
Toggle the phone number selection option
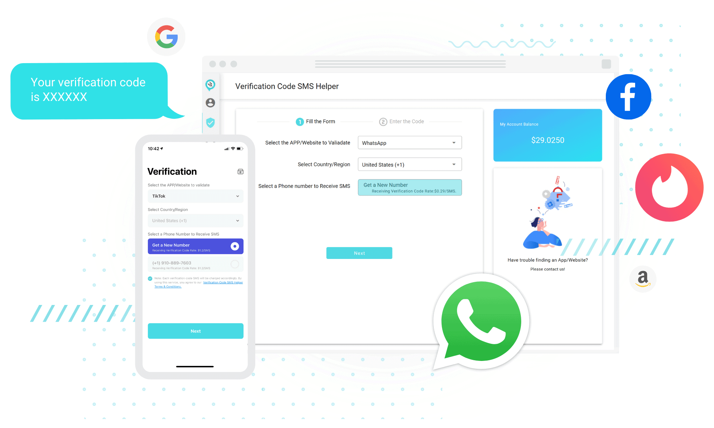[235, 264]
